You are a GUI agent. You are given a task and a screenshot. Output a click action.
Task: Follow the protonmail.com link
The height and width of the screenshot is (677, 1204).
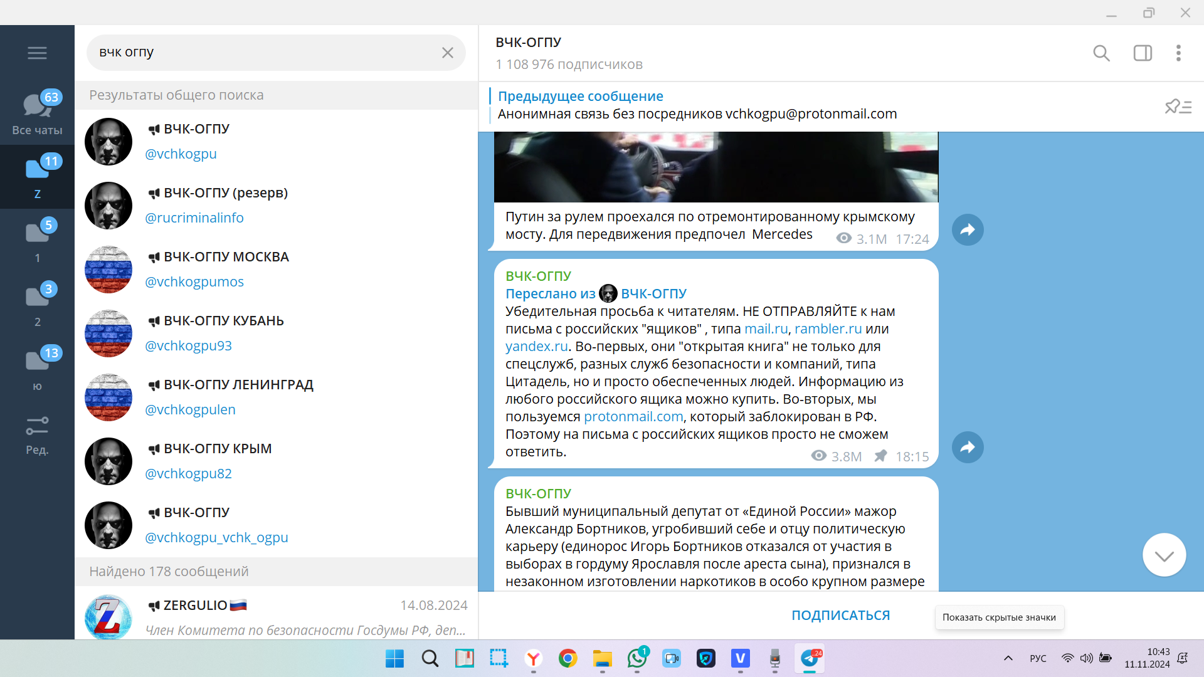(633, 416)
